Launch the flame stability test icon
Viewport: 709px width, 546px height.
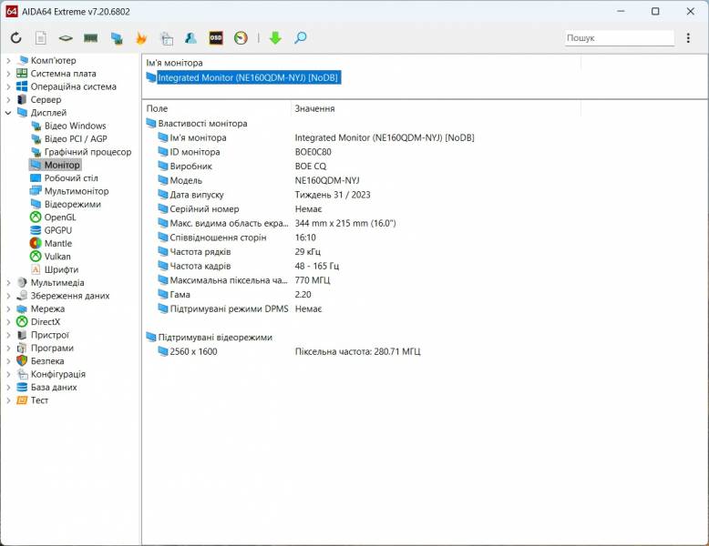tap(141, 38)
